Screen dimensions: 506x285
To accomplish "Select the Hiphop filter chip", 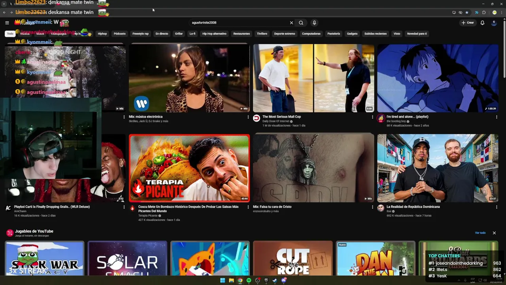I will [x=102, y=34].
